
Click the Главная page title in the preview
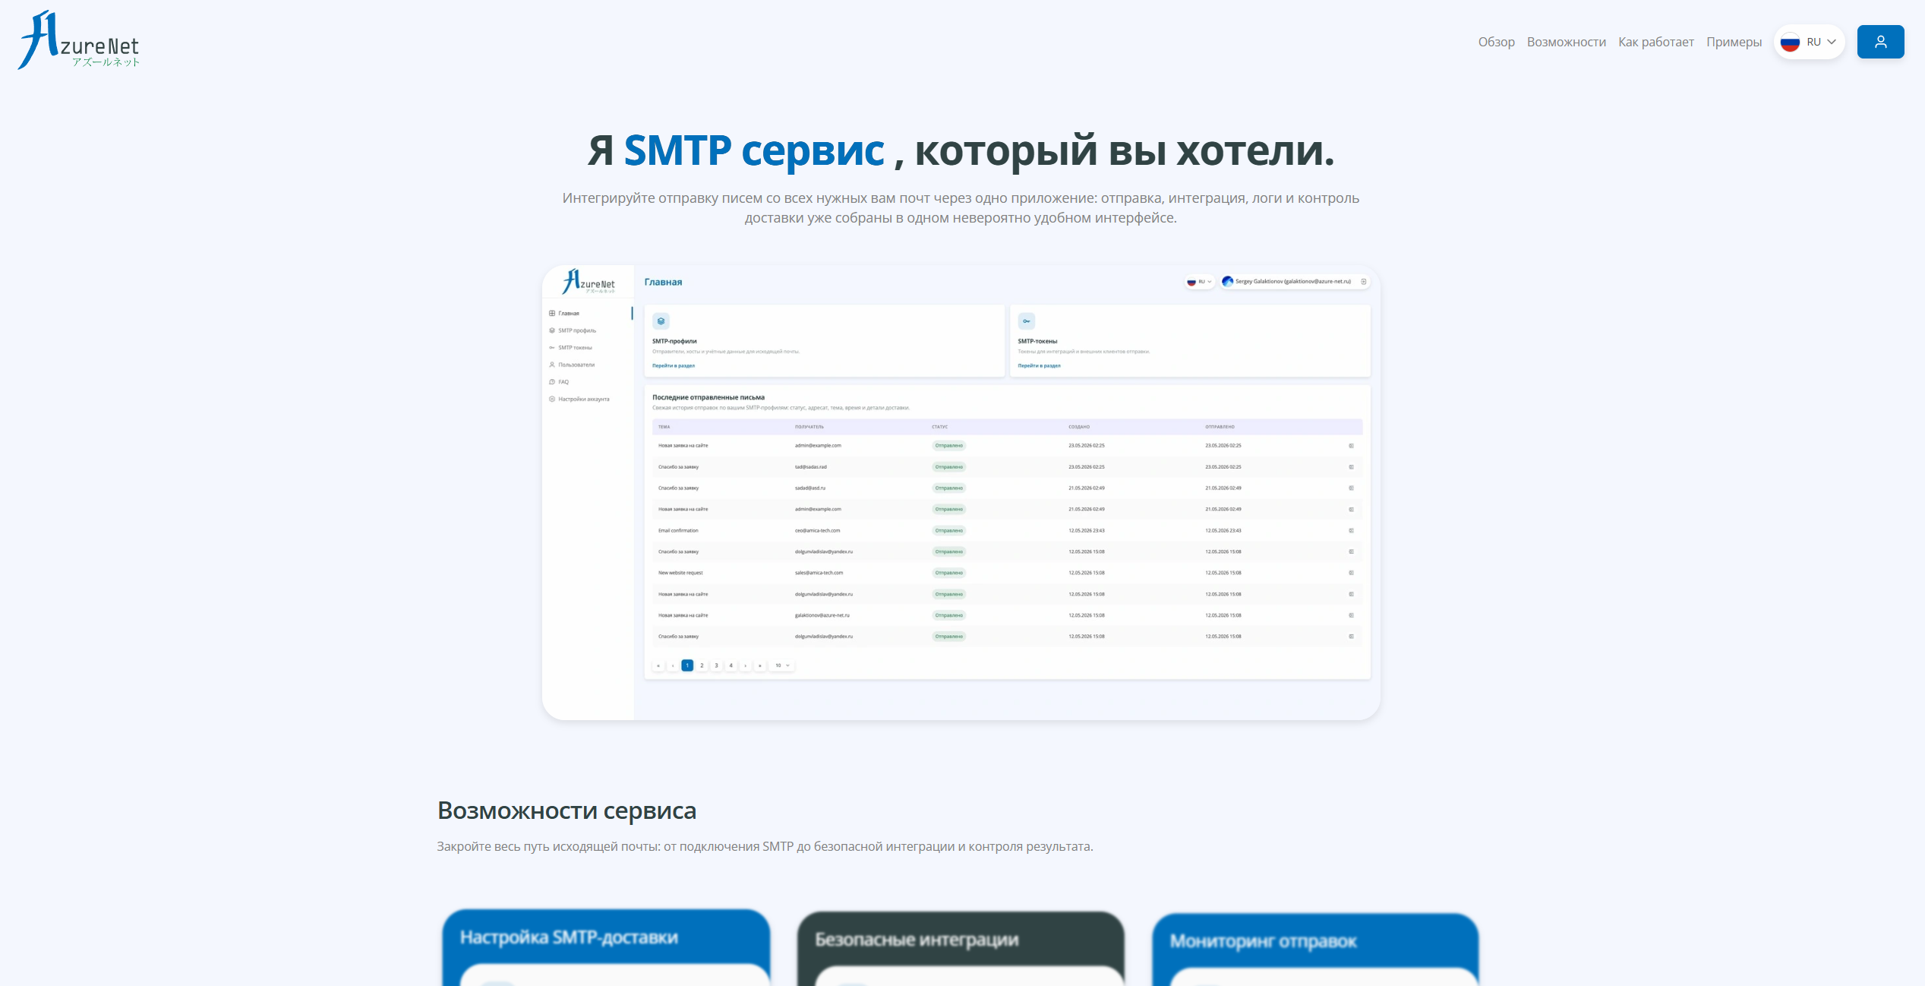[x=663, y=282]
